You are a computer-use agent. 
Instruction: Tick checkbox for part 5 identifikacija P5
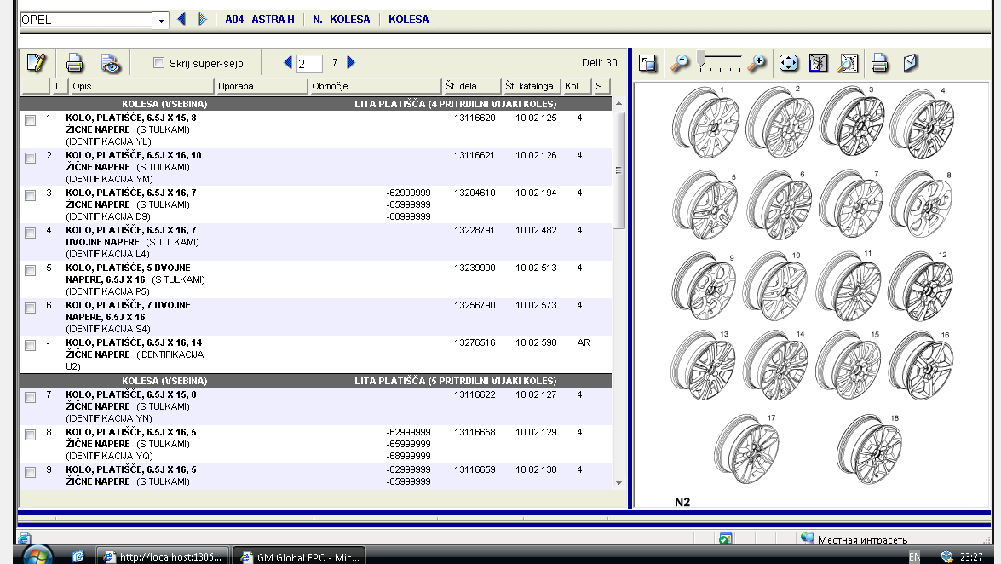tap(30, 270)
